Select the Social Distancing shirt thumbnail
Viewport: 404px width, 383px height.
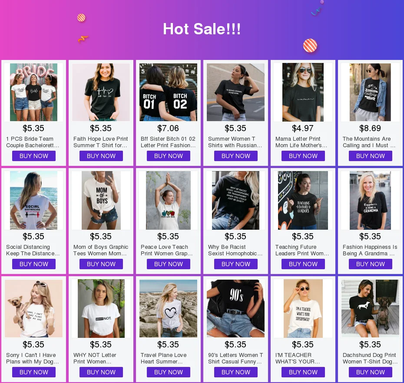coord(33,200)
